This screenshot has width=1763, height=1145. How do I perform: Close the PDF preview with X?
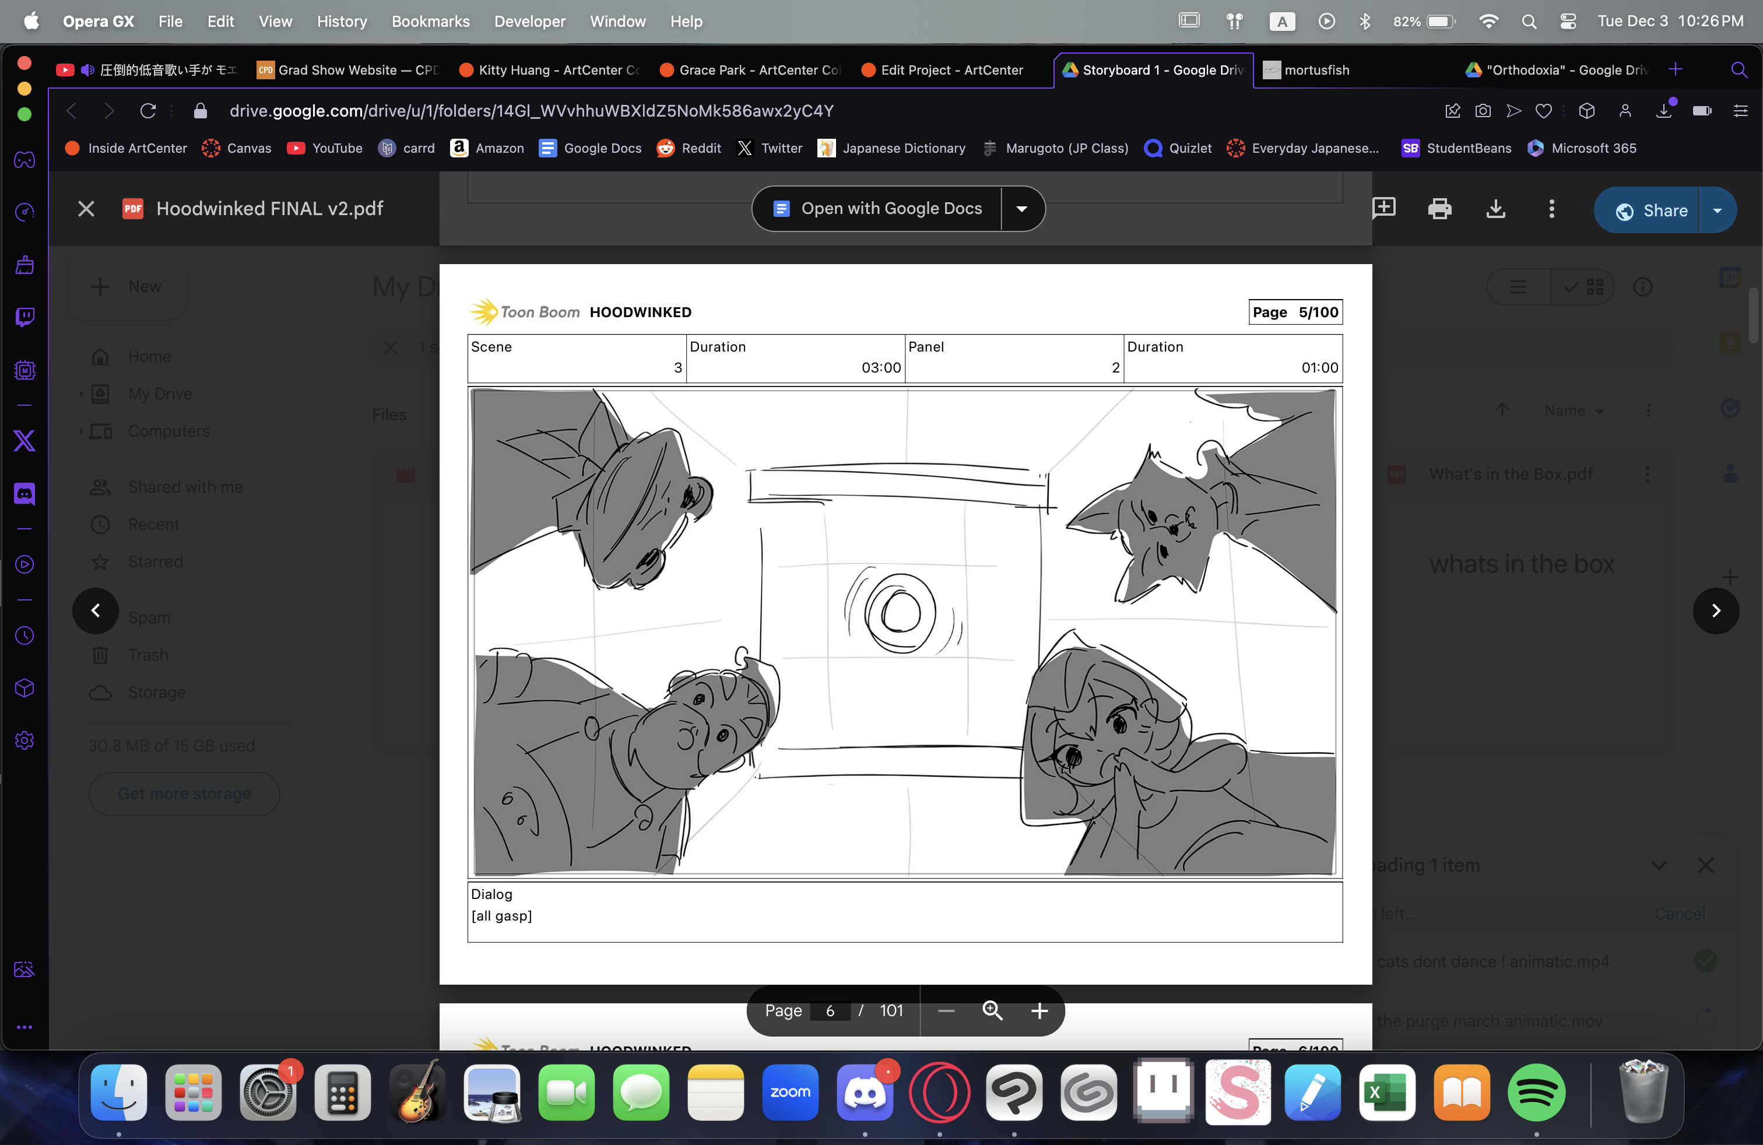tap(86, 209)
